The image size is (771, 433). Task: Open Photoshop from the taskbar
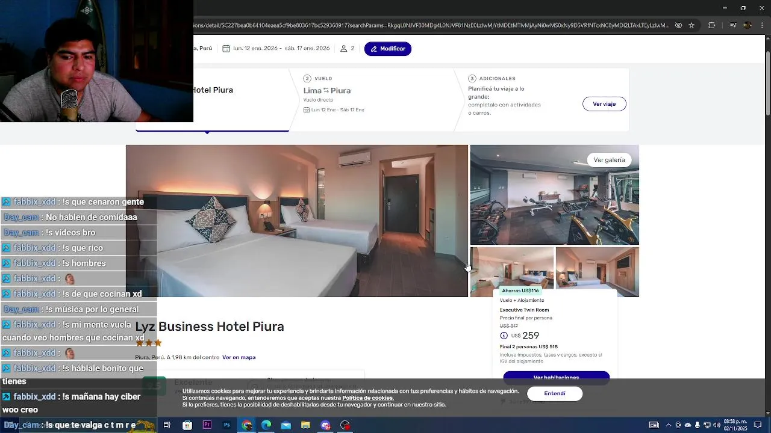(x=227, y=425)
